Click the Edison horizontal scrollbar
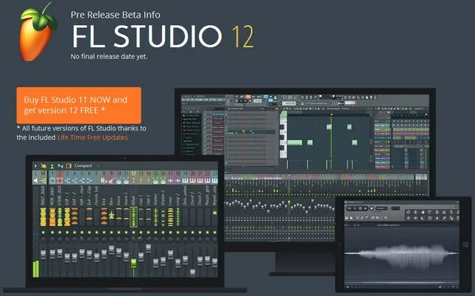 pyautogui.click(x=401, y=282)
